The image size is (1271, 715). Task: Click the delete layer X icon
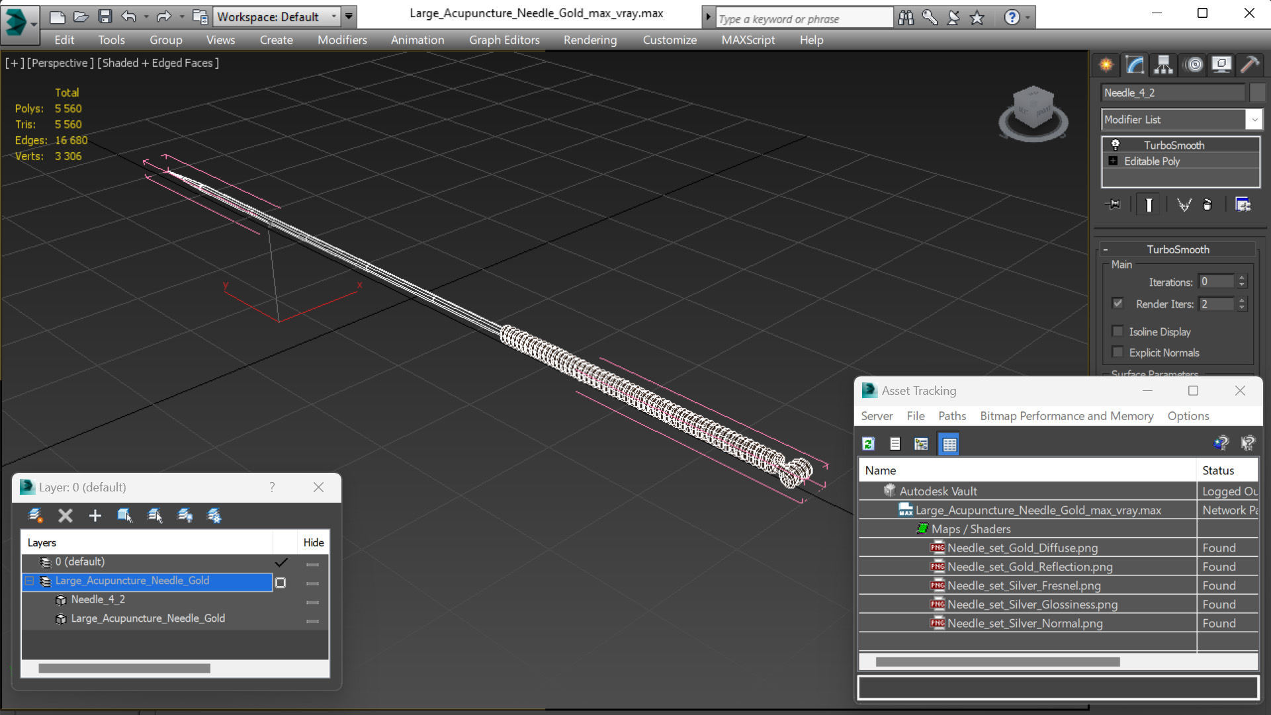click(x=65, y=515)
